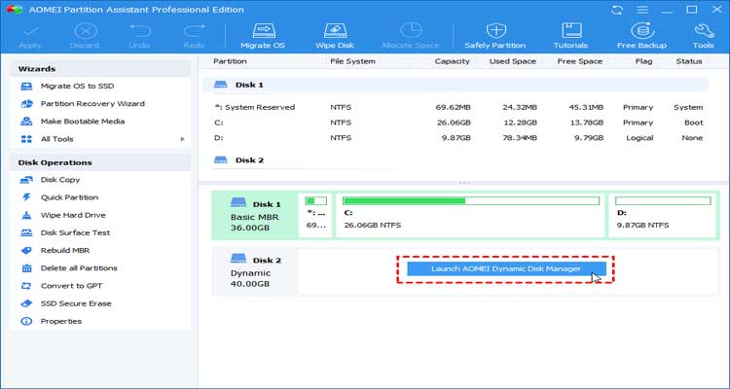Select Disk 1 Basic MBR in disk map
The height and width of the screenshot is (389, 730).
coord(255,216)
